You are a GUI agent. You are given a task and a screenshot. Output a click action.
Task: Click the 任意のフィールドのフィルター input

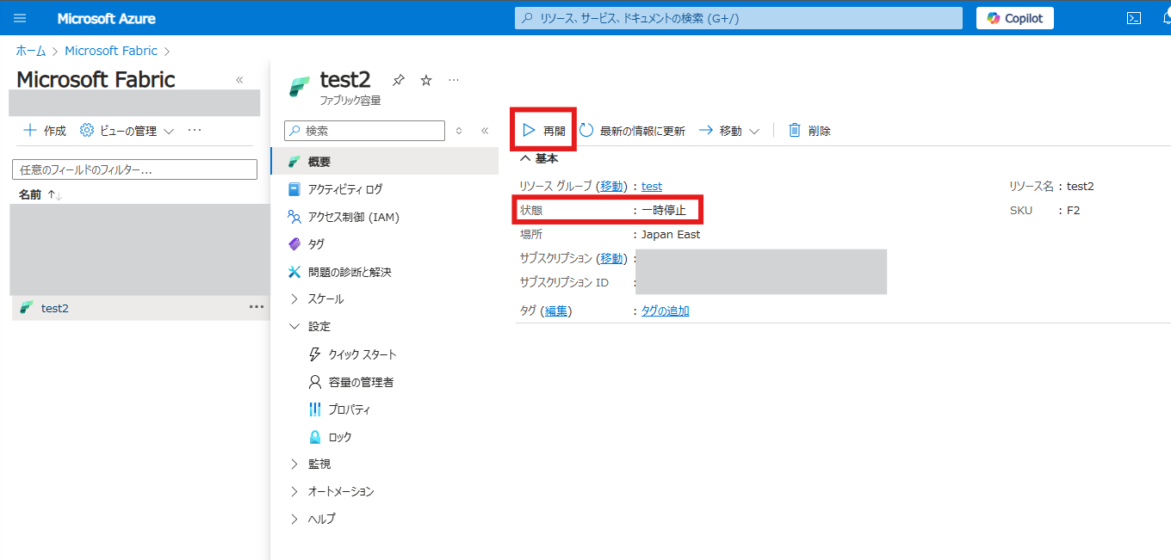[134, 169]
